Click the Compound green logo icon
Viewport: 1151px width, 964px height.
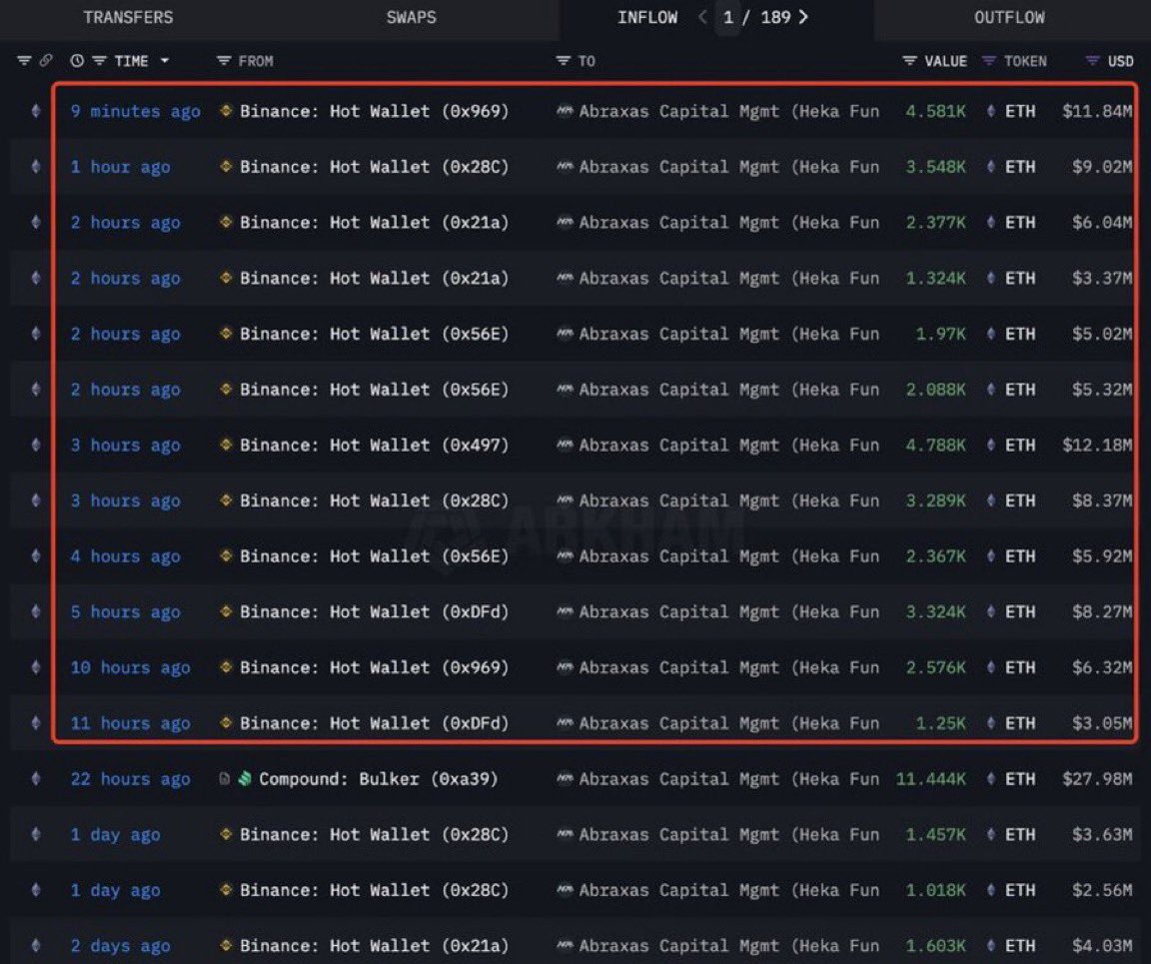pyautogui.click(x=245, y=778)
